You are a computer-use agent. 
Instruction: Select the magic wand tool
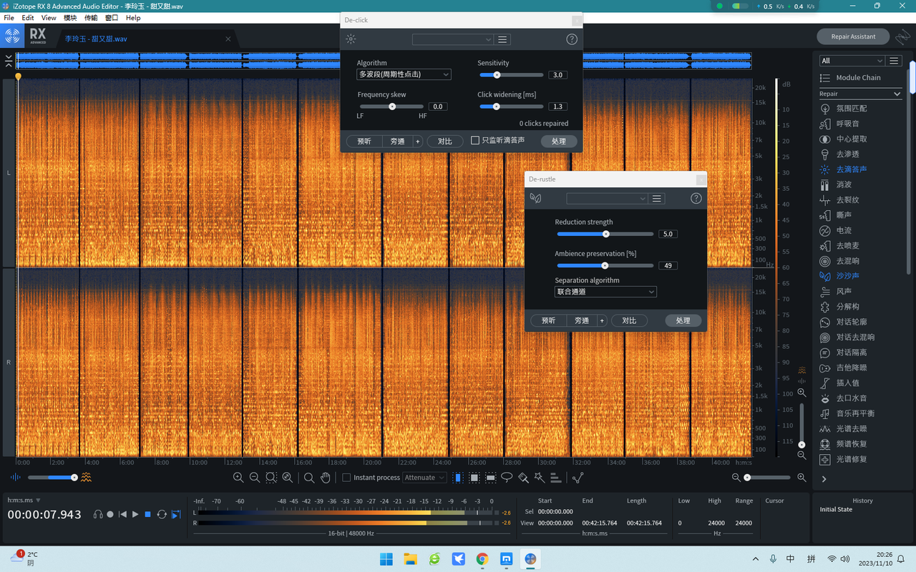tap(539, 478)
